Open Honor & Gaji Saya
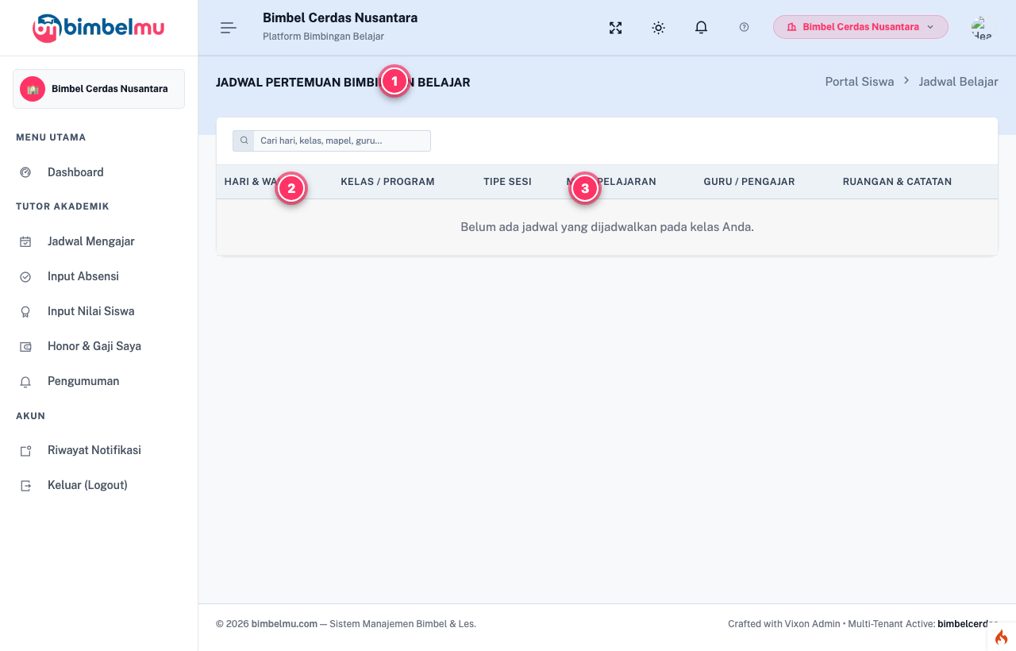 tap(94, 346)
